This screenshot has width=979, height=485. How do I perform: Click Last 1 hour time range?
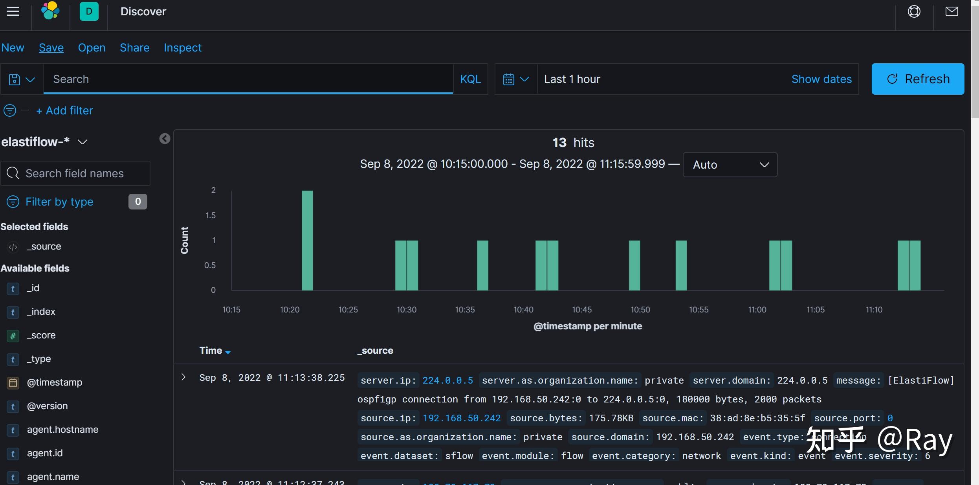(572, 79)
